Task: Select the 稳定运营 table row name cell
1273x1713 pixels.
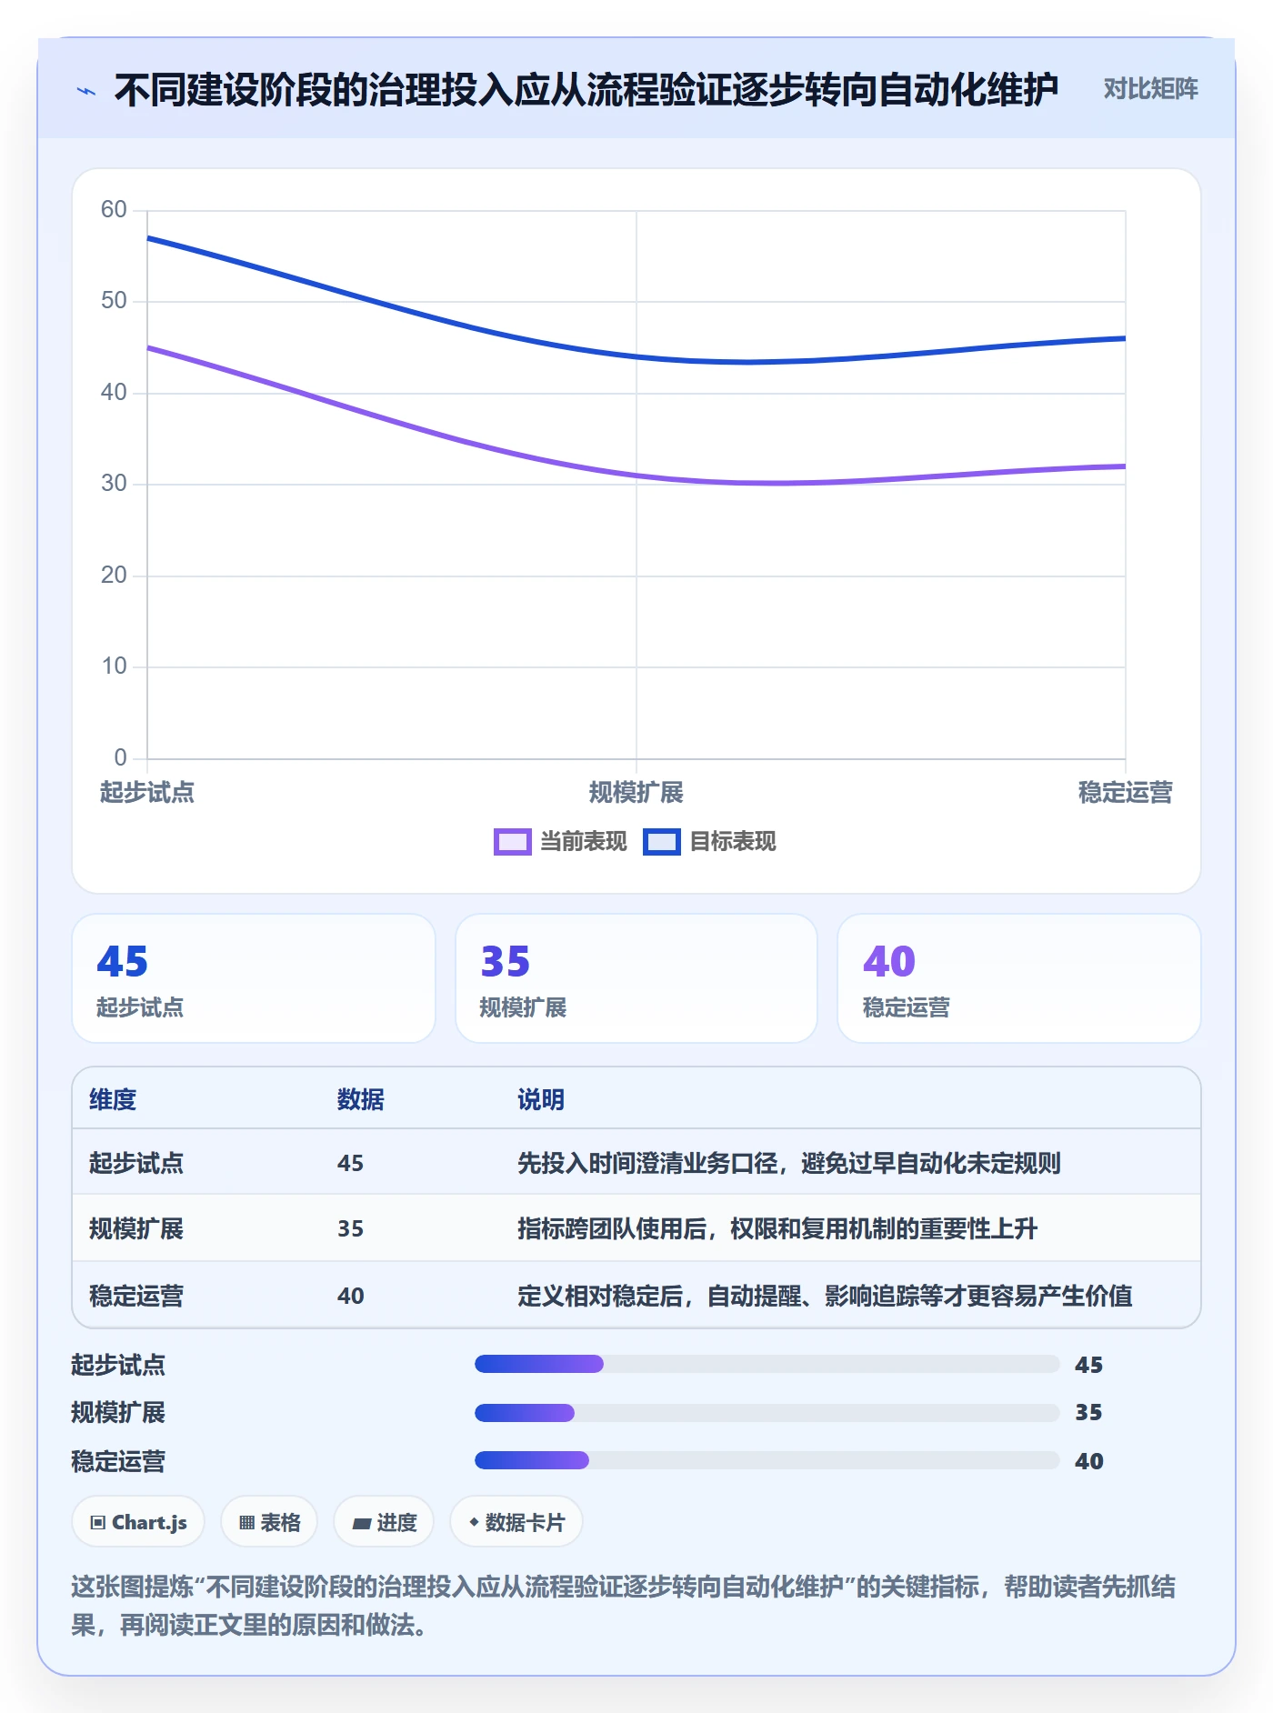Action: coord(136,1296)
